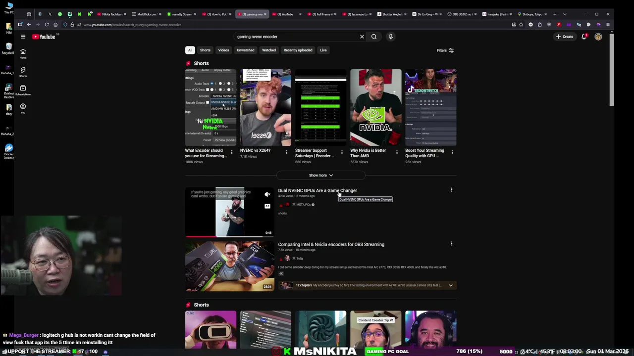
Task: Reload the page with refresh icon
Action: pos(47,24)
